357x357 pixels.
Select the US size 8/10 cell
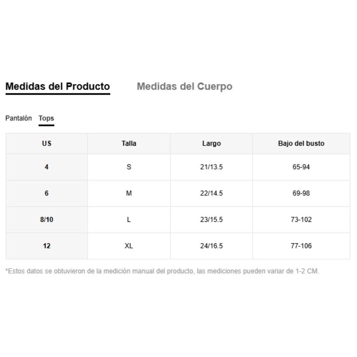pos(47,220)
